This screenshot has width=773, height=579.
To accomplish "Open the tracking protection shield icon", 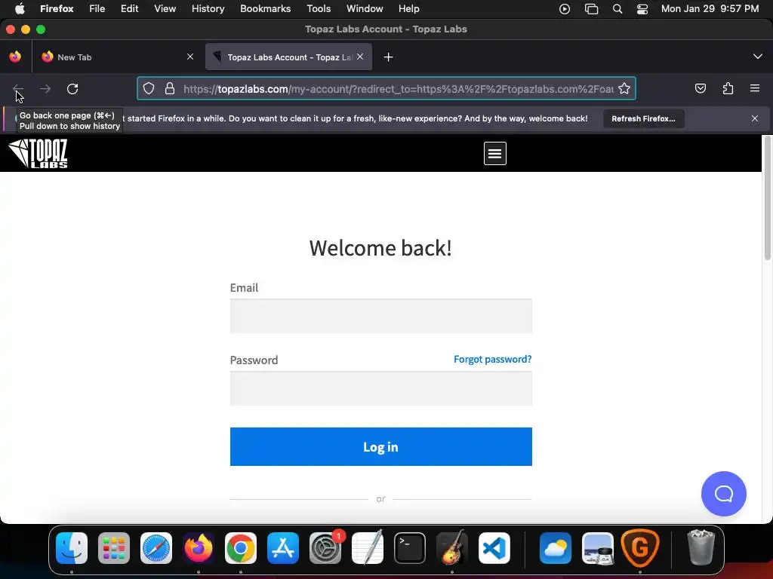I will coord(149,89).
